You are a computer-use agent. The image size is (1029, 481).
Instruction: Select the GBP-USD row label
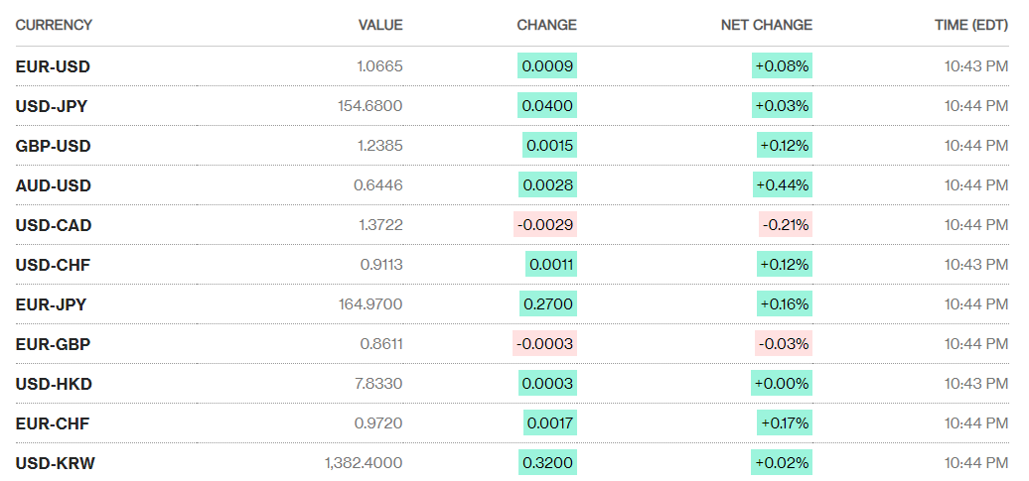(x=53, y=146)
